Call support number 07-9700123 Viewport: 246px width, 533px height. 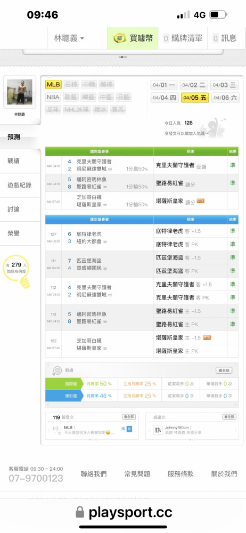pos(36,479)
